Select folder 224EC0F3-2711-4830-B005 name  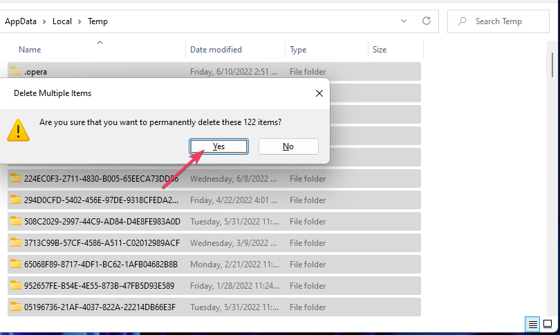pyautogui.click(x=101, y=179)
